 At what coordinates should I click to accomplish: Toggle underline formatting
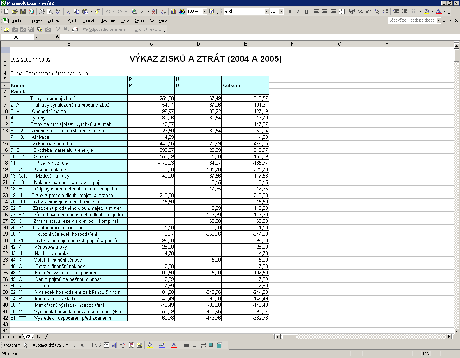coord(306,11)
